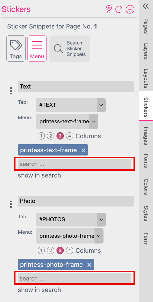Select the Menu view icon
Screen dimensions: 153x302
click(x=37, y=48)
